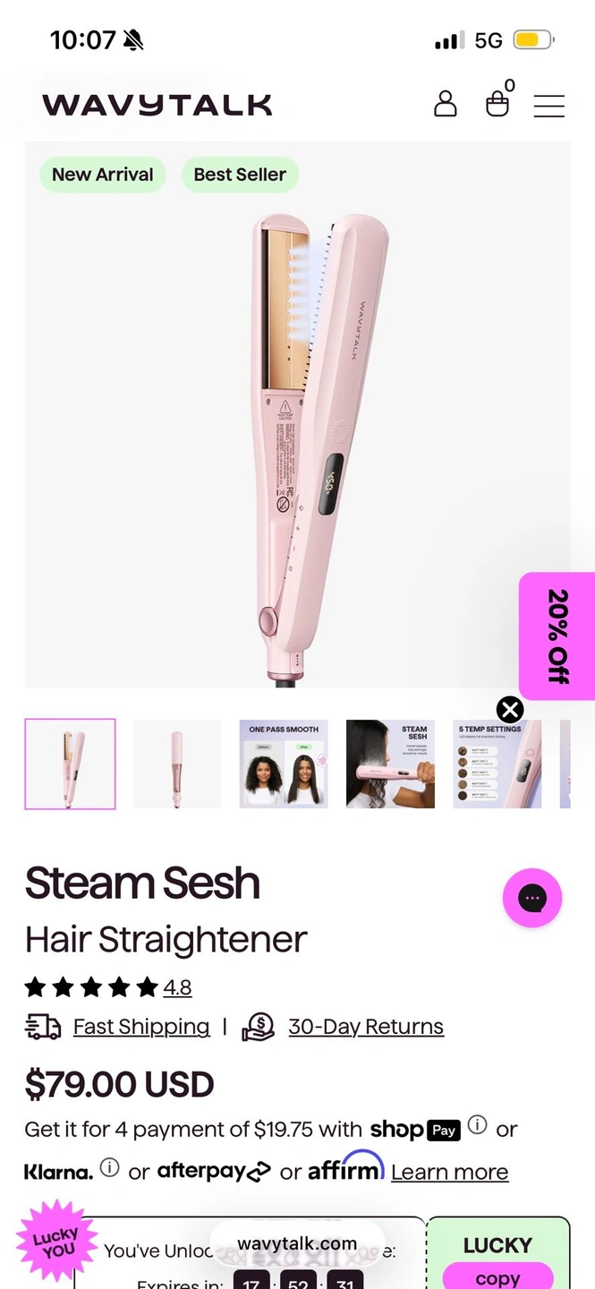
Task: Open the Fast Shipping link
Action: point(141,1027)
